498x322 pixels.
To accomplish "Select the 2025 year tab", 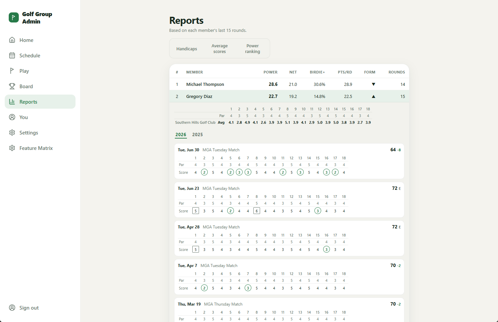I will [x=197, y=135].
